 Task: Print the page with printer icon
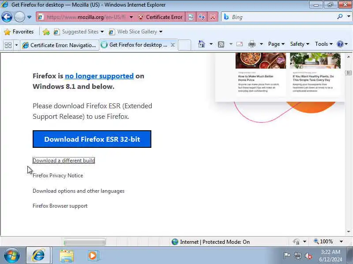(x=252, y=44)
